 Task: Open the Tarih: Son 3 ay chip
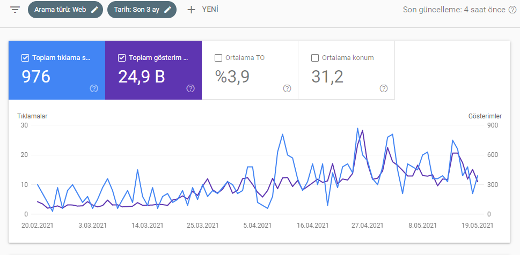click(x=142, y=10)
